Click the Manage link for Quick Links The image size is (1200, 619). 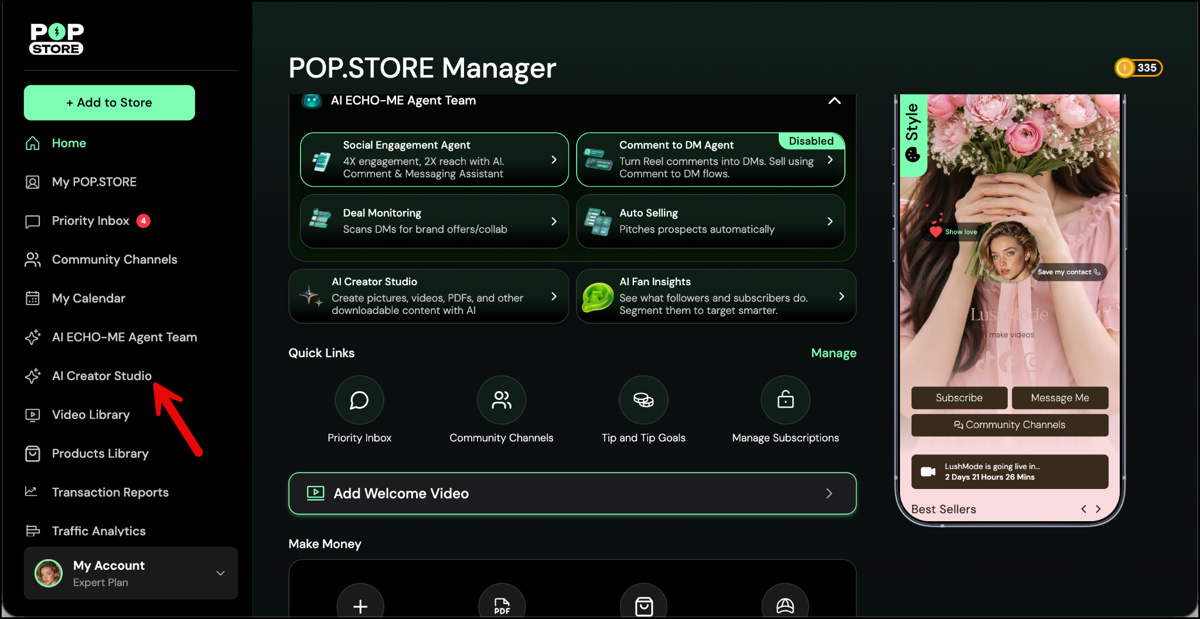click(833, 353)
